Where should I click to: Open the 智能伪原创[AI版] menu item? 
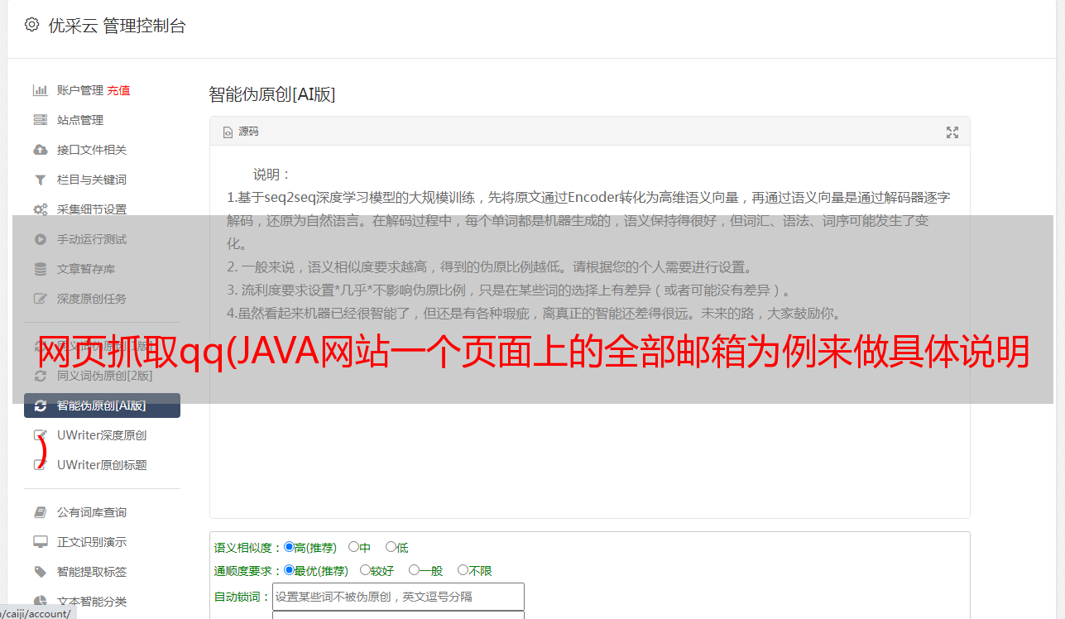(x=102, y=405)
